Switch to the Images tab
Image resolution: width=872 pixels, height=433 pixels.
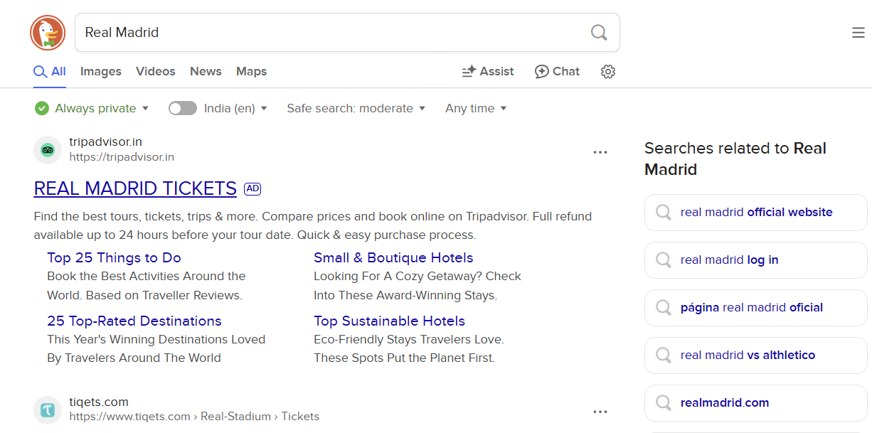tap(100, 72)
